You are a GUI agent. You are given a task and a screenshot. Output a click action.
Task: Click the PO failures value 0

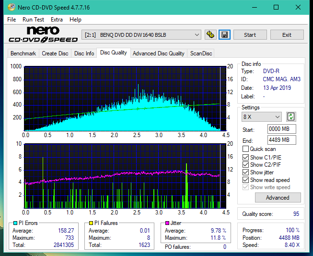tap(225, 247)
